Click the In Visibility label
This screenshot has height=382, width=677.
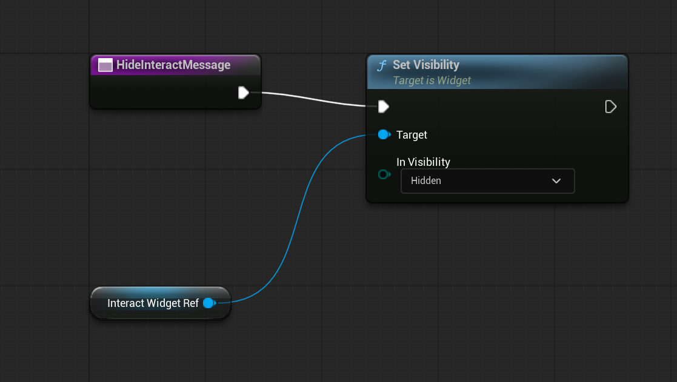[423, 162]
